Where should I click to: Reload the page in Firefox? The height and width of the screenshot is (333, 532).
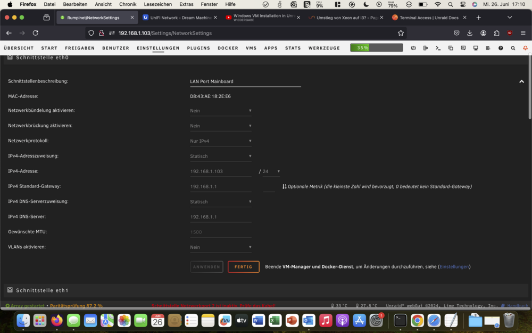tap(35, 33)
